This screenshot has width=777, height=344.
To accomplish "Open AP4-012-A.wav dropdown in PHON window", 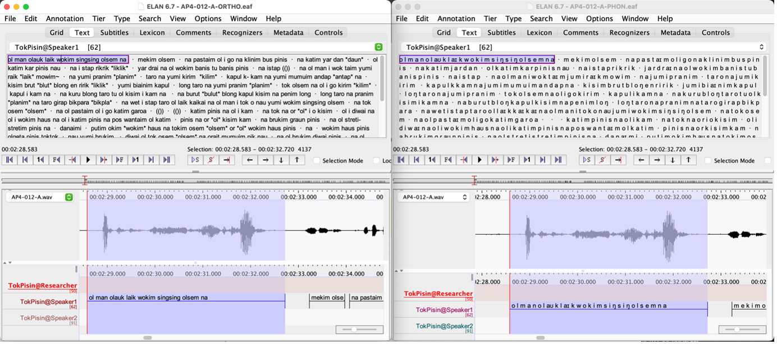I will [x=433, y=197].
